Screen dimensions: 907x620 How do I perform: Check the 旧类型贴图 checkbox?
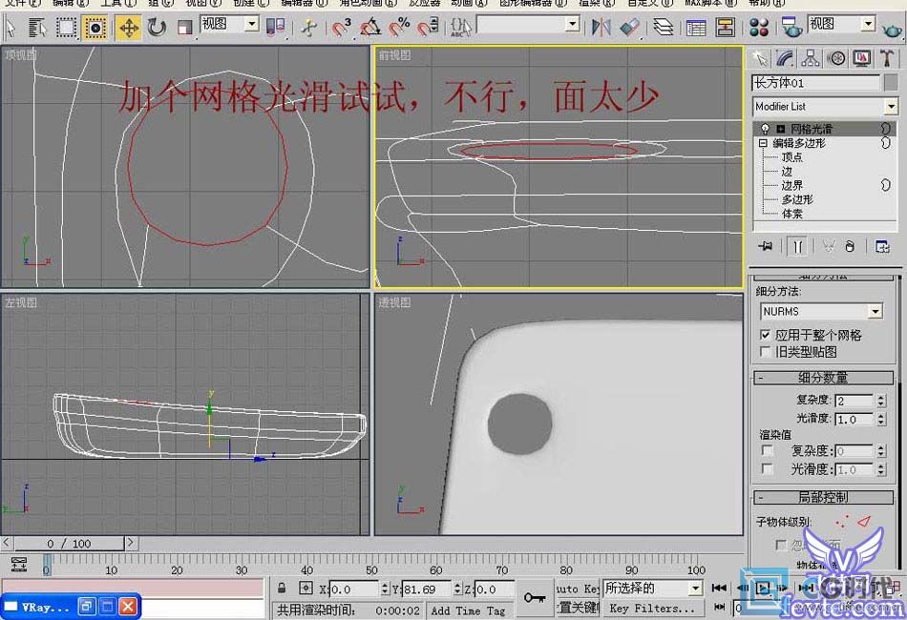coord(766,352)
